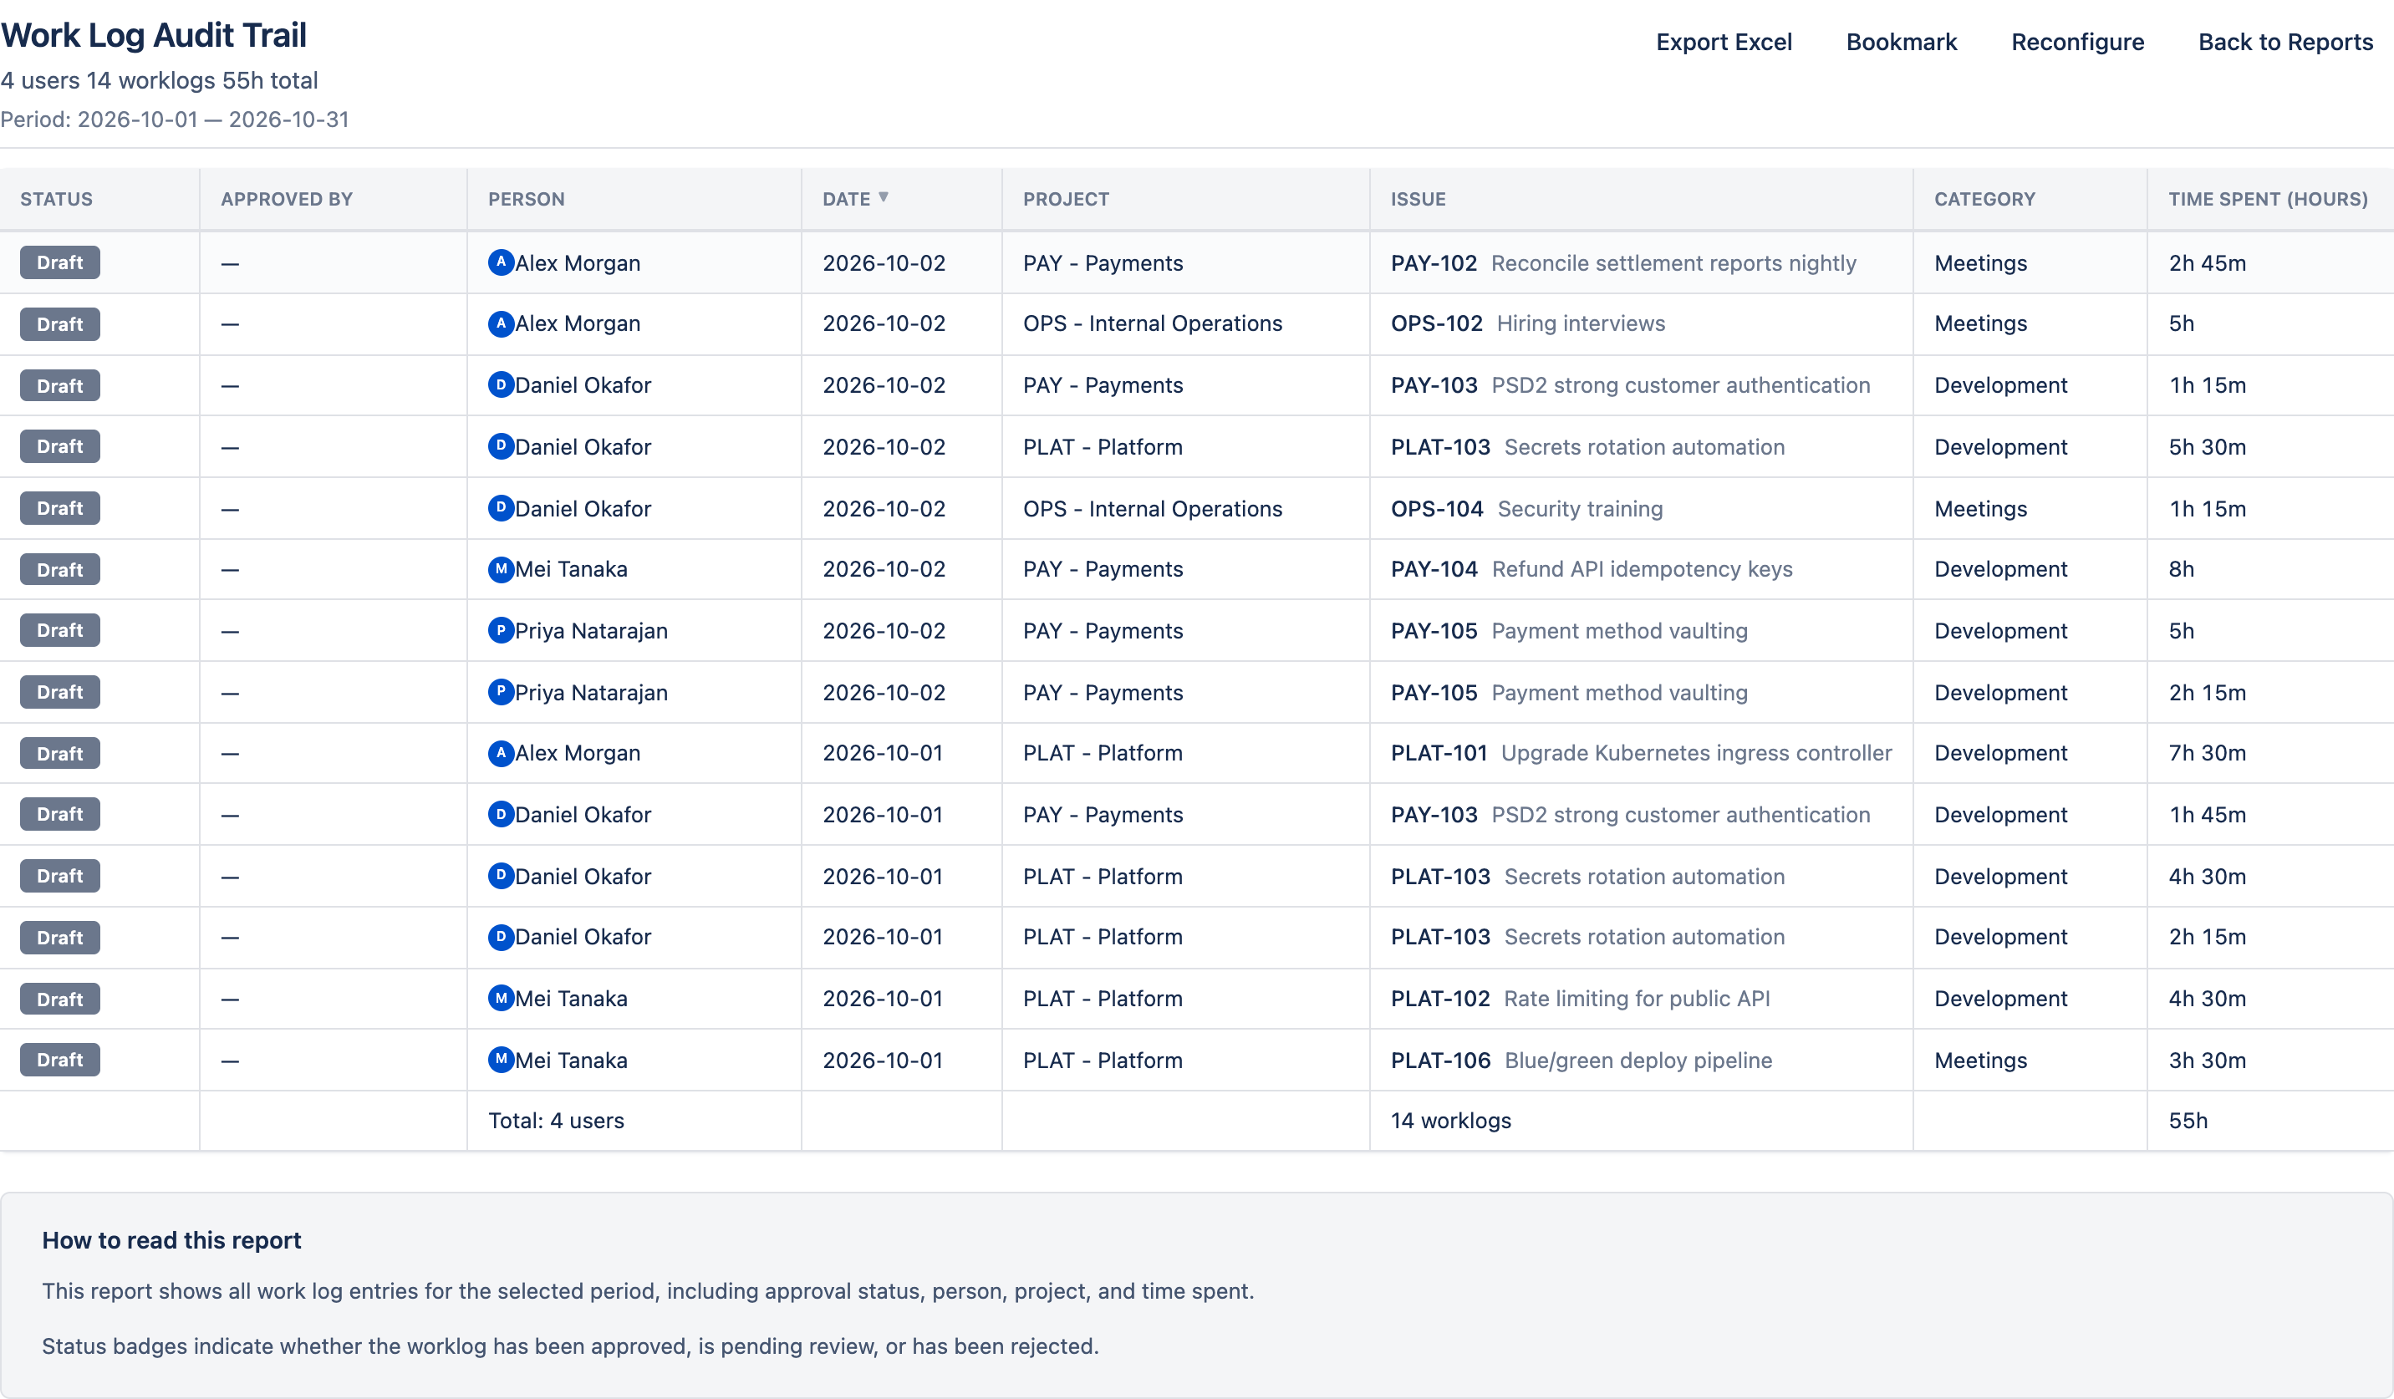
Task: Open issue PLAT-106 Blue/green deploy pipeline
Action: 1581,1060
